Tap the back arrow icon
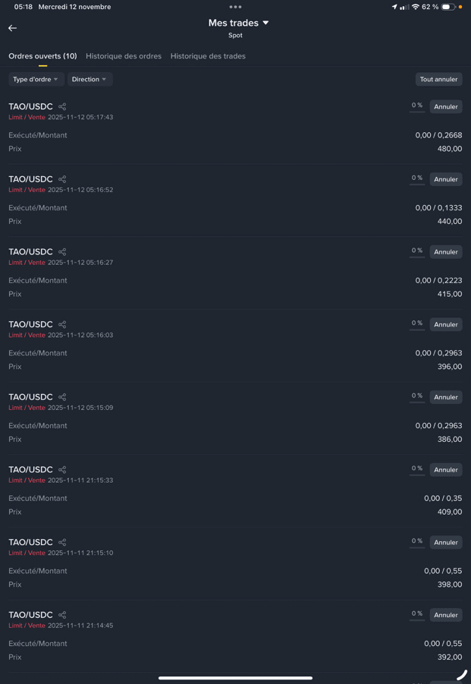Image resolution: width=471 pixels, height=684 pixels. [12, 28]
